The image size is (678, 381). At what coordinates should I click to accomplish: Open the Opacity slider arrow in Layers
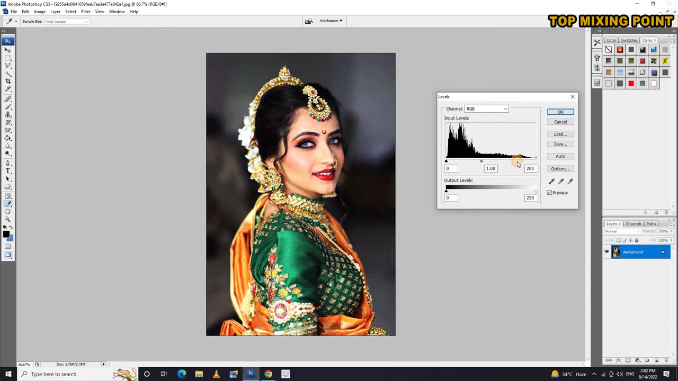(x=672, y=231)
